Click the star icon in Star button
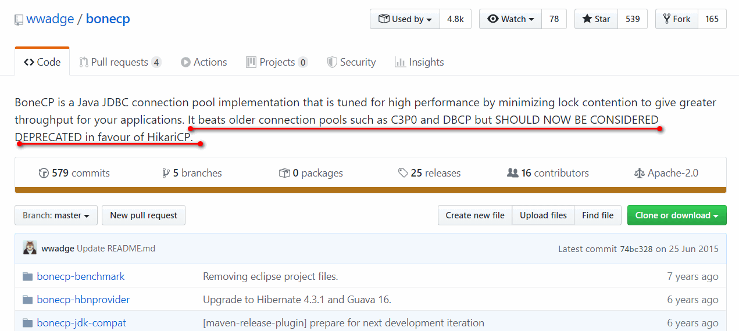This screenshot has height=331, width=739. click(x=587, y=19)
